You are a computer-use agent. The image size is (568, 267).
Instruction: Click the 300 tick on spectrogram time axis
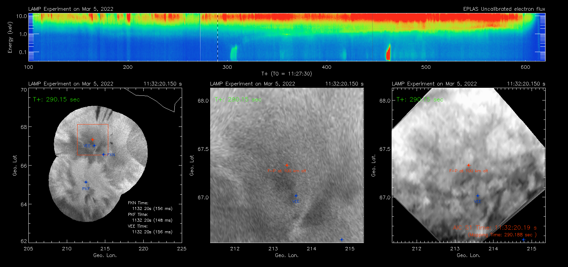pos(227,67)
